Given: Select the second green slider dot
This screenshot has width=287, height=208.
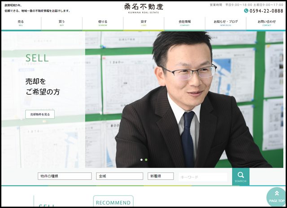Looking at the screenshot, I should click(x=146, y=160).
